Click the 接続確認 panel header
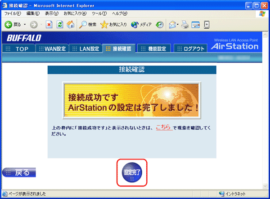270x199 pixels. (x=132, y=70)
